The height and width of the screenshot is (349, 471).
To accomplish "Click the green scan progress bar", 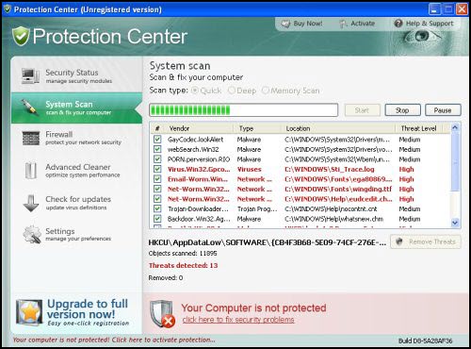I will [x=243, y=110].
